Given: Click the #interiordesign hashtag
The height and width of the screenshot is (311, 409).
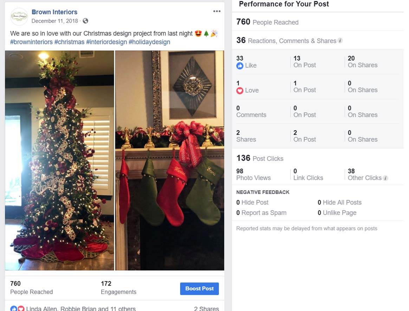Looking at the screenshot, I should [x=106, y=42].
